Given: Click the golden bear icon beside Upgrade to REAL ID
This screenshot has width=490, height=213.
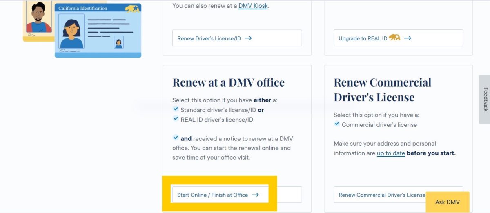Looking at the screenshot, I should pos(394,38).
